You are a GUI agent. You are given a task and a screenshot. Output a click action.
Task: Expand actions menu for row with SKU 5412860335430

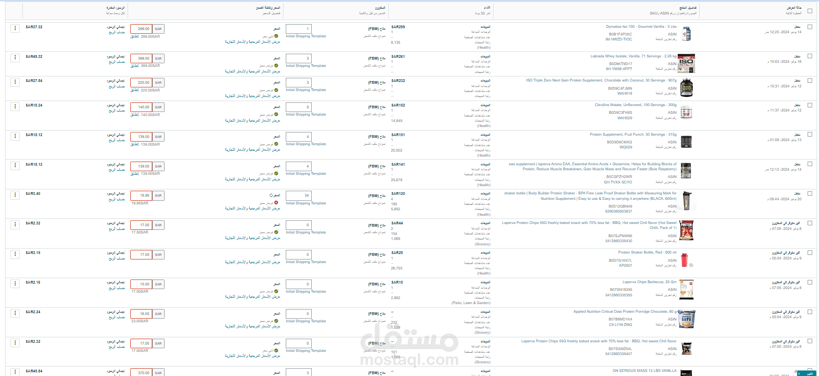[x=15, y=224]
